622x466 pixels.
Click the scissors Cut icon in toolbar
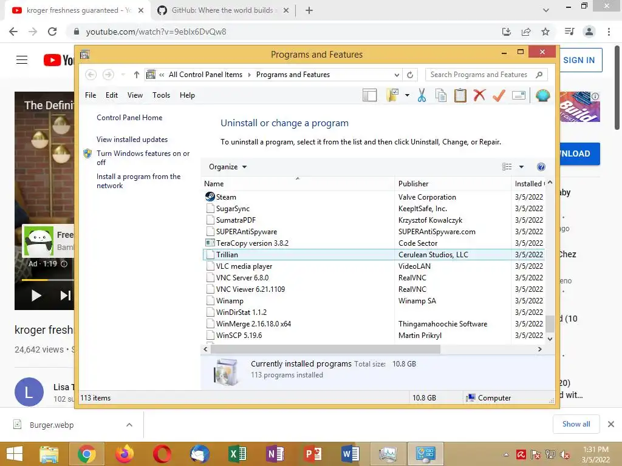pyautogui.click(x=422, y=95)
